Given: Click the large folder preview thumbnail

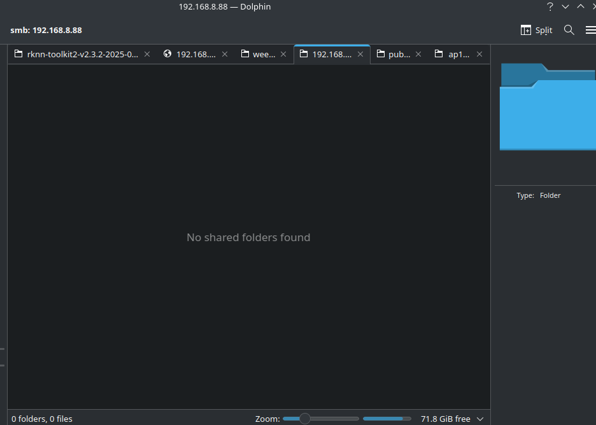Looking at the screenshot, I should pyautogui.click(x=548, y=107).
